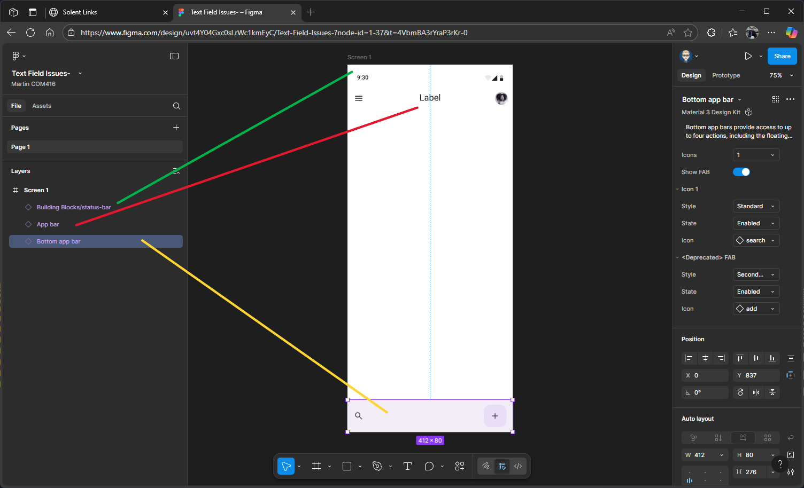Open the 75% zoom level dropdown

[781, 75]
